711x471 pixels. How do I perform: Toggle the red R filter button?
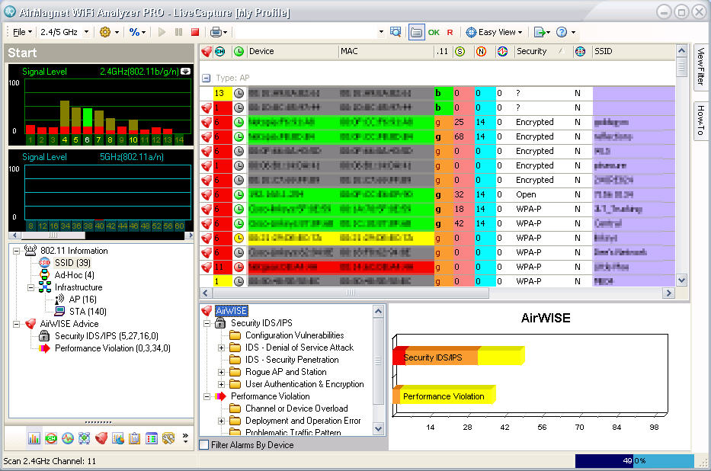click(450, 32)
